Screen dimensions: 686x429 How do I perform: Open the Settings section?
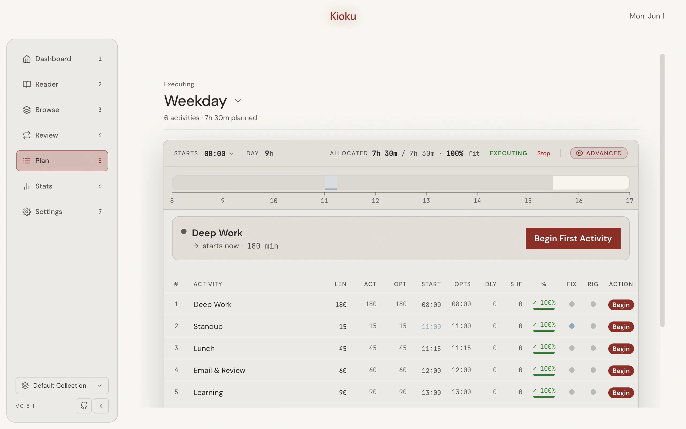(62, 212)
